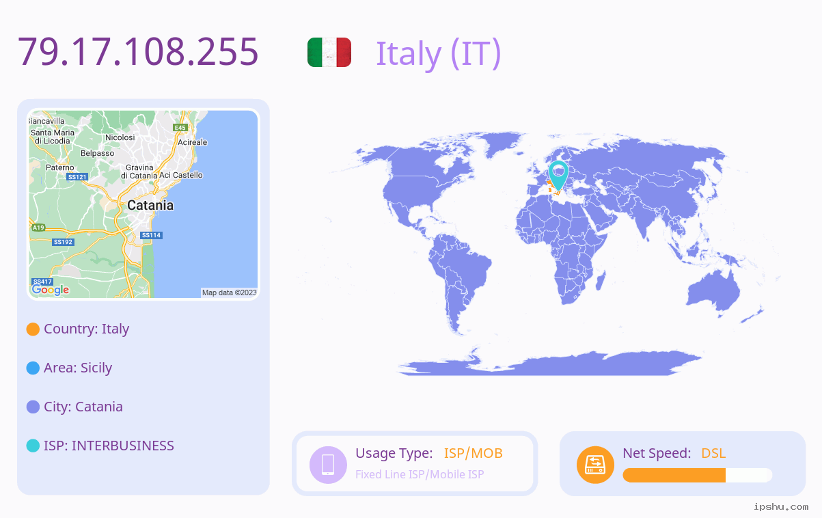
Task: Click the teal location pin on world map
Action: [558, 176]
